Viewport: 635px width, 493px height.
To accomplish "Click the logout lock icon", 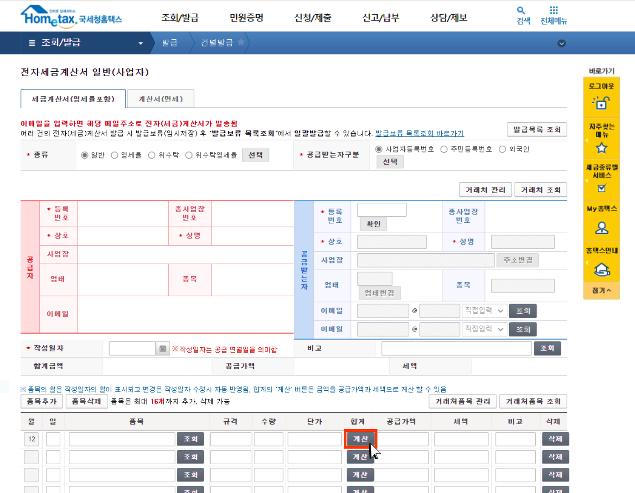I will [x=601, y=103].
